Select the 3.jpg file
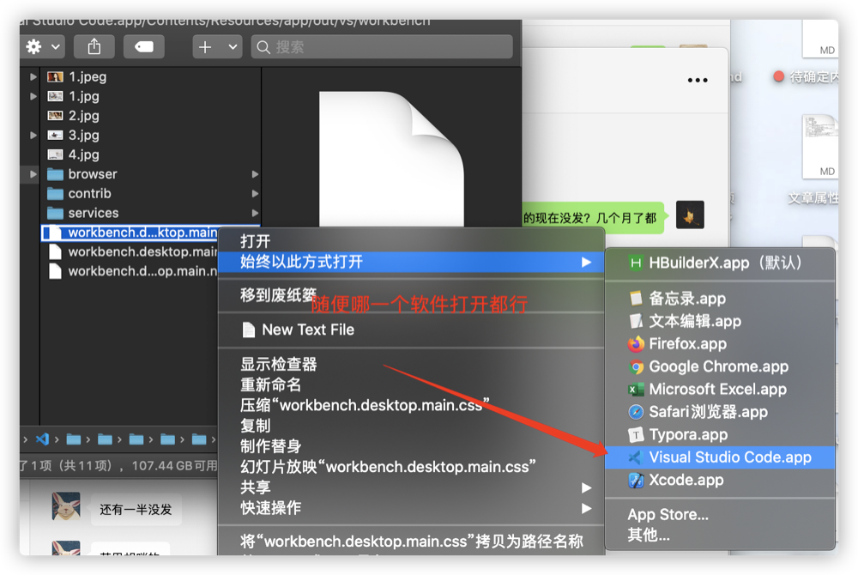 (84, 135)
